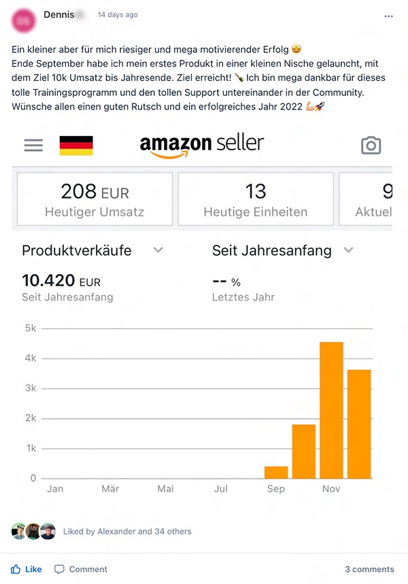Open the 3 comments link
This screenshot has height=584, width=408.
[369, 569]
